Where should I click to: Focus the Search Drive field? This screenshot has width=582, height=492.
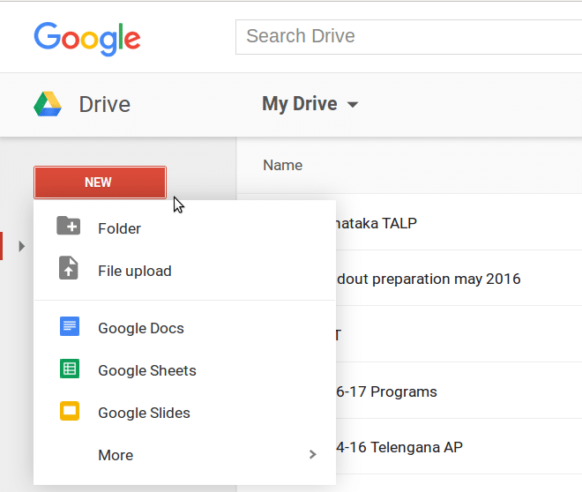point(408,37)
